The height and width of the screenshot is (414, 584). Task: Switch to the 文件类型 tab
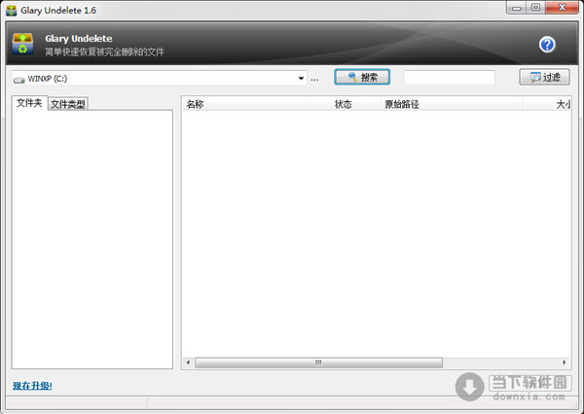[68, 104]
